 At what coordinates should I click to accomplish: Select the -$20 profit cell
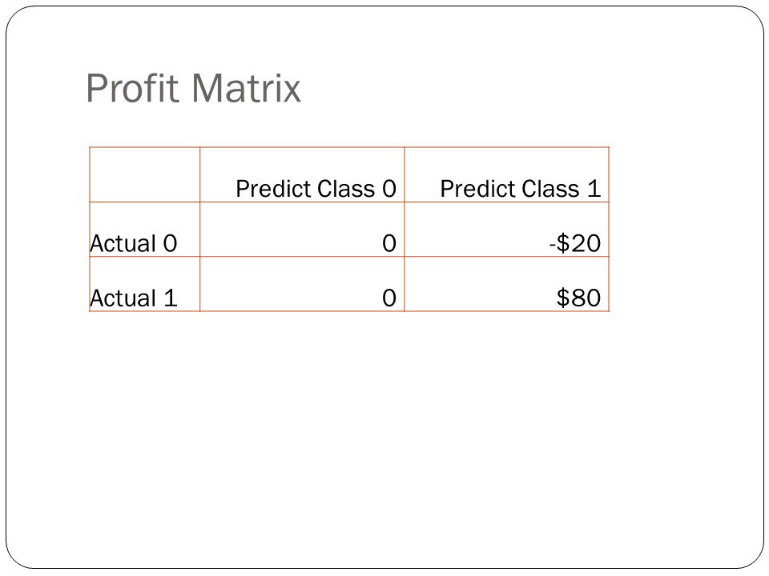(x=506, y=230)
